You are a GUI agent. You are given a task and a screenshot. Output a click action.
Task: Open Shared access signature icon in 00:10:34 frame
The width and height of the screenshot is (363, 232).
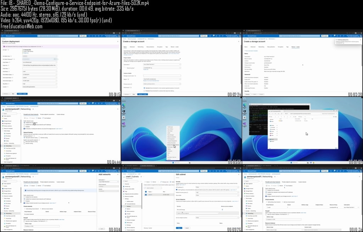pyautogui.click(x=246, y=221)
